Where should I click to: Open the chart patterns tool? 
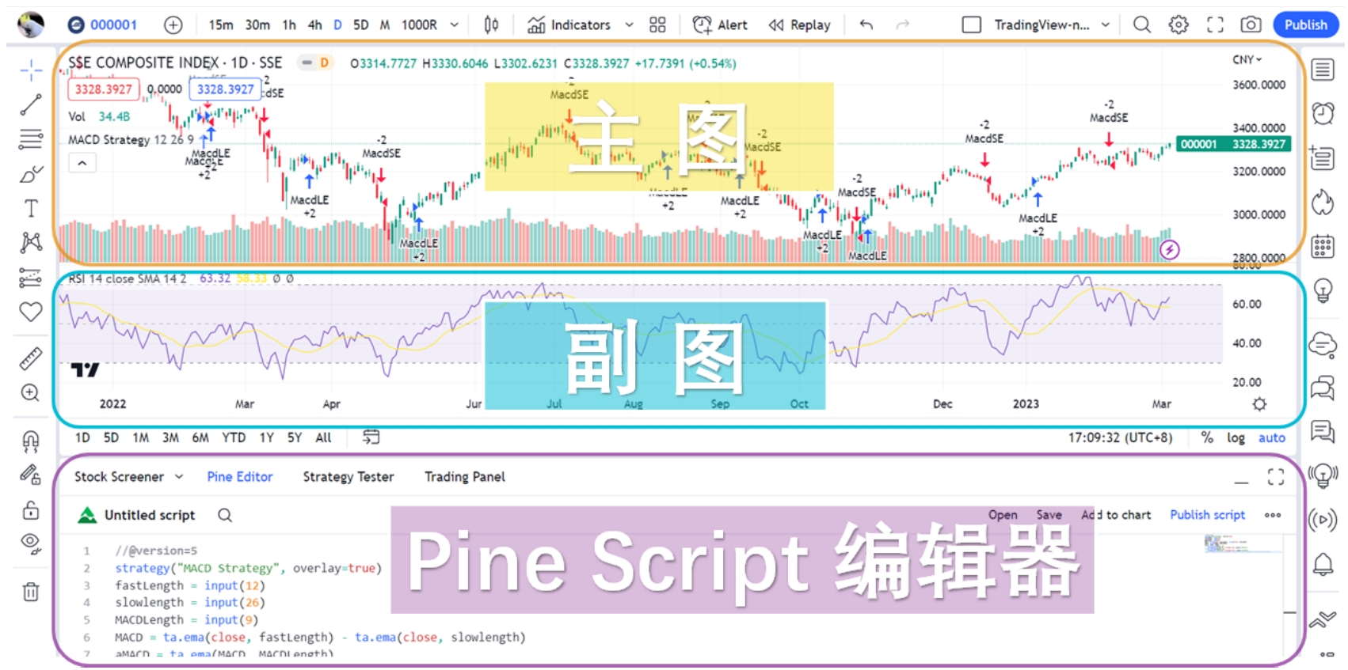(x=31, y=242)
